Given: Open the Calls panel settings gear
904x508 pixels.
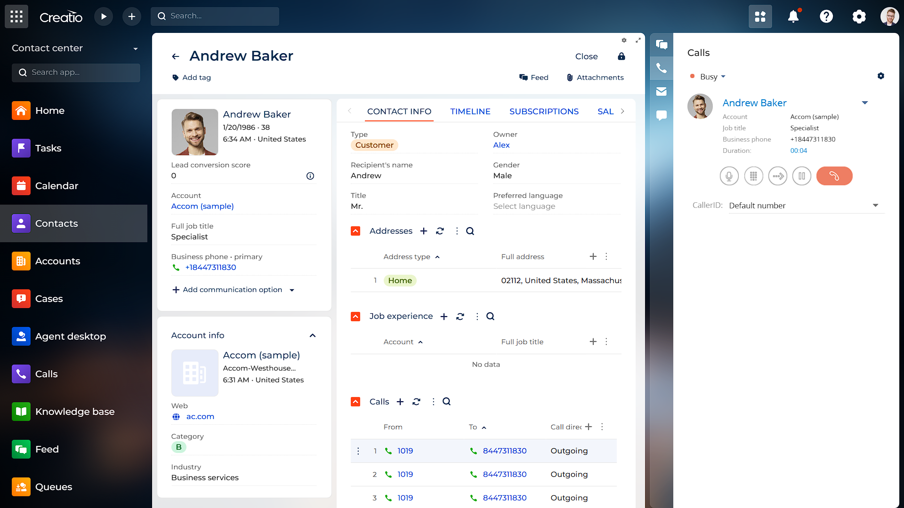Looking at the screenshot, I should (881, 76).
